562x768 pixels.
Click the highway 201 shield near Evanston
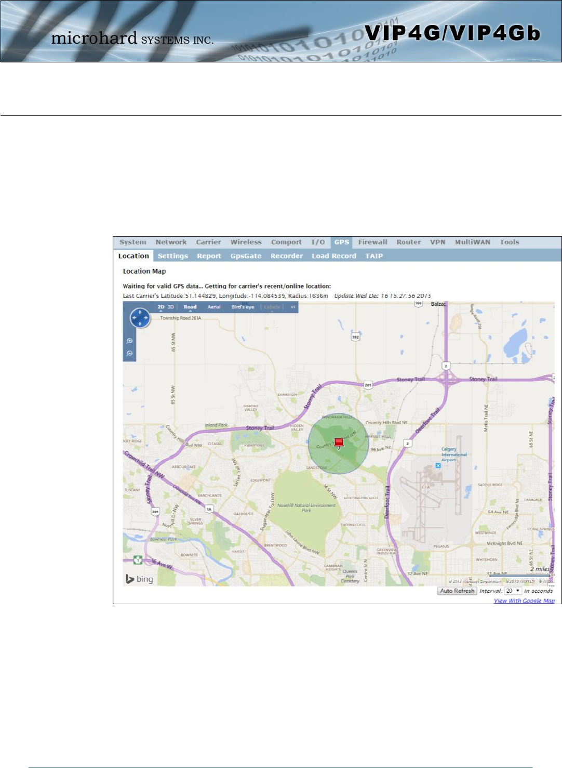click(x=368, y=385)
